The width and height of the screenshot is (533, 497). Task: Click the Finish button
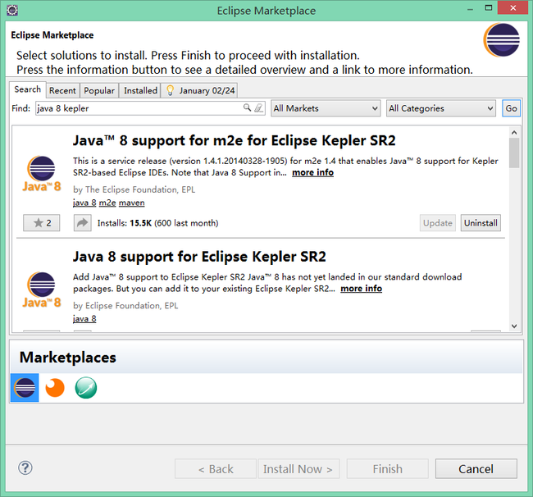coord(388,469)
